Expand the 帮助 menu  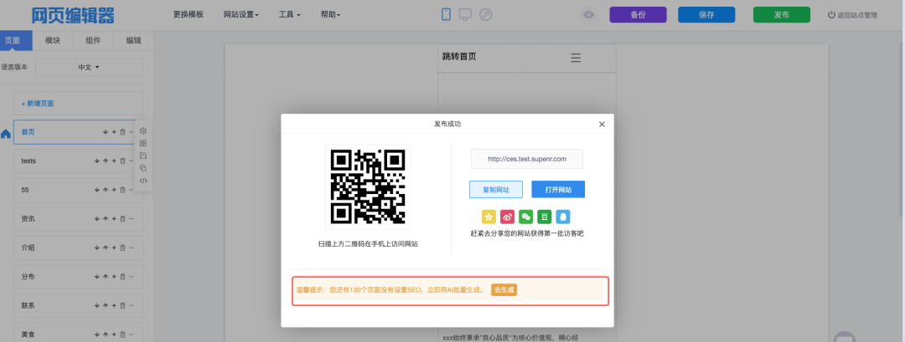coord(330,14)
